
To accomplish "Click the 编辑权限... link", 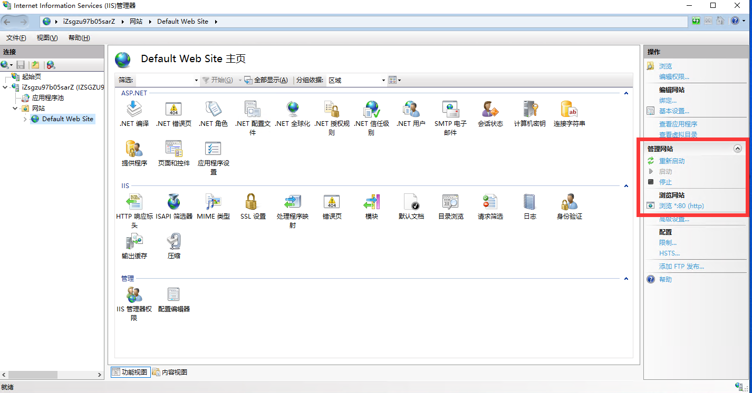I will point(674,77).
